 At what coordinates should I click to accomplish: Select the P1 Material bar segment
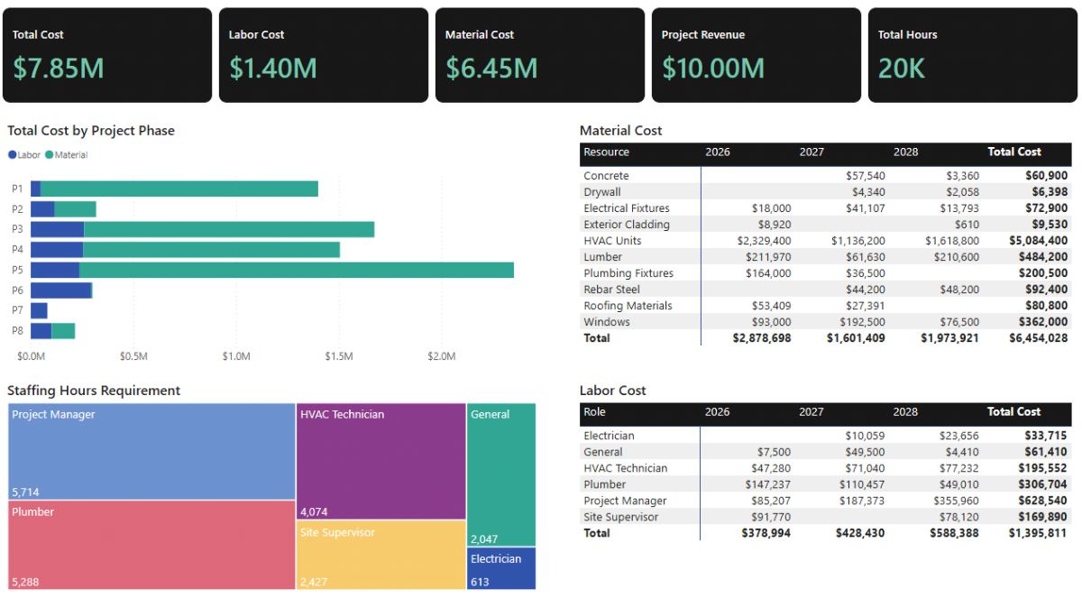pyautogui.click(x=180, y=188)
